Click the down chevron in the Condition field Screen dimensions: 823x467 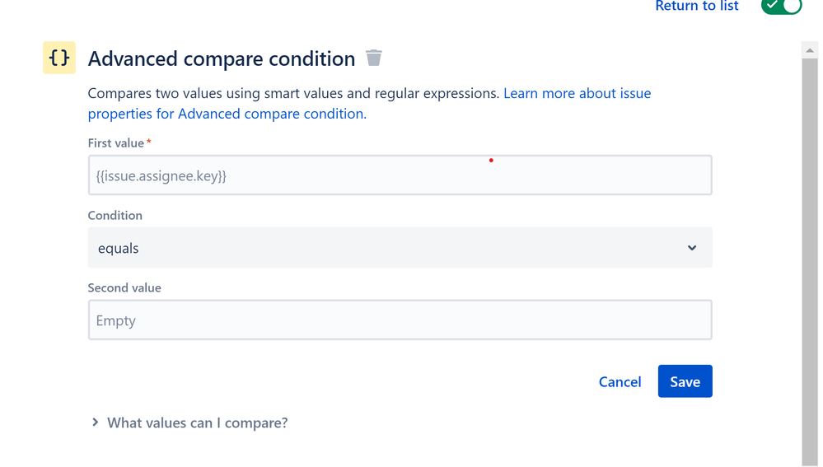pyautogui.click(x=692, y=248)
